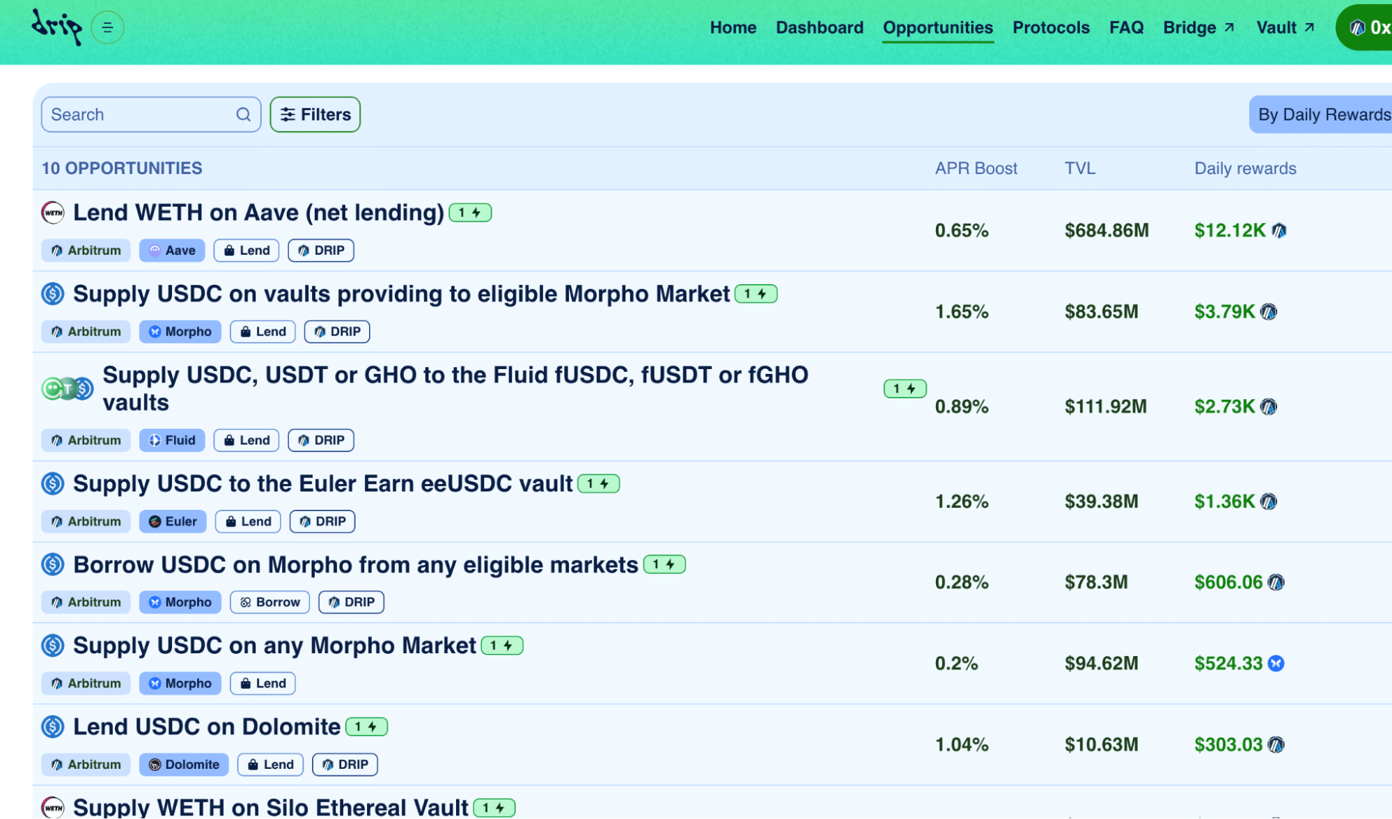Click the triple token icon of Fluid vaults
The width and height of the screenshot is (1392, 819).
click(68, 389)
